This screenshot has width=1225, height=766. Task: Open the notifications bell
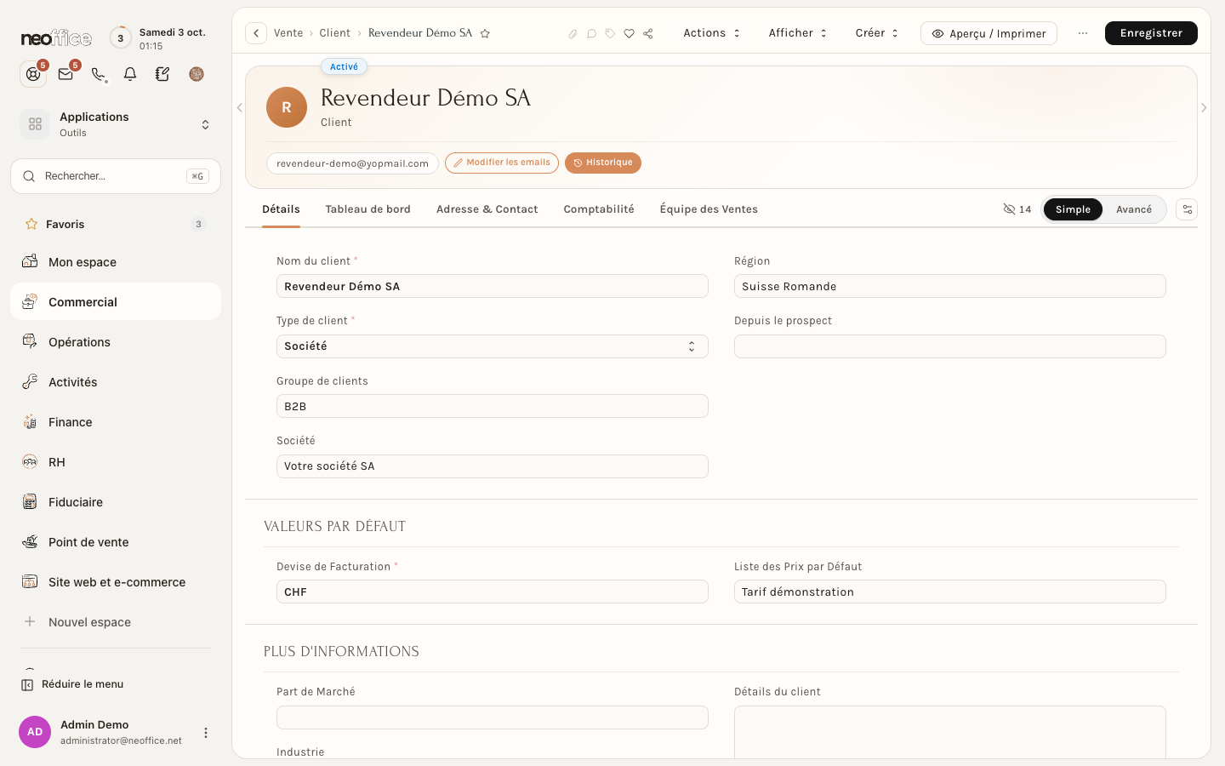(x=130, y=74)
